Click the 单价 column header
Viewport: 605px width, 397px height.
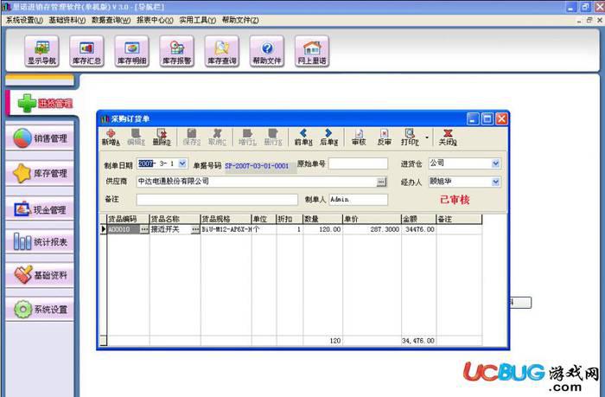click(x=372, y=219)
